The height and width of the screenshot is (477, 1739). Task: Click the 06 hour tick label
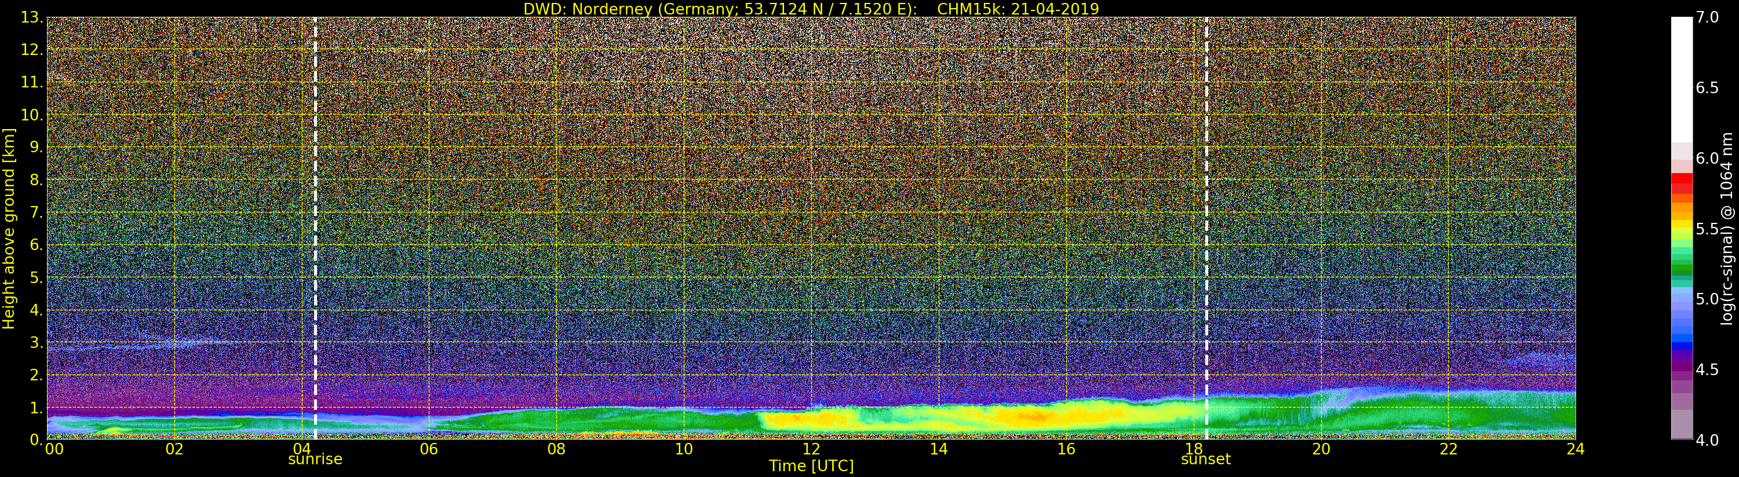click(429, 449)
